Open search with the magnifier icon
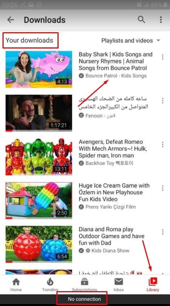The image size is (170, 306). (141, 20)
